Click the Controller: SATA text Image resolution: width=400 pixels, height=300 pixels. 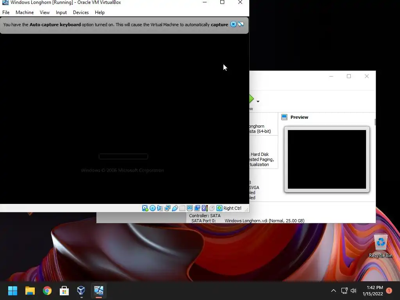click(205, 216)
